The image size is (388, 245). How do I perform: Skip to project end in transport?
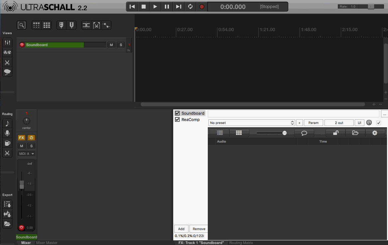click(x=179, y=7)
